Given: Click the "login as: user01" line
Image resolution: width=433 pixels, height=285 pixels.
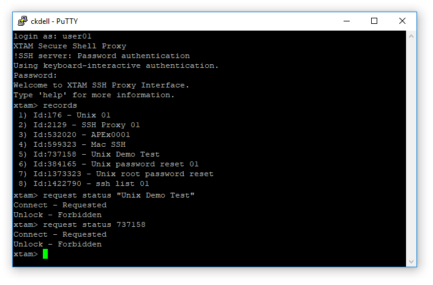Looking at the screenshot, I should pyautogui.click(x=53, y=37).
